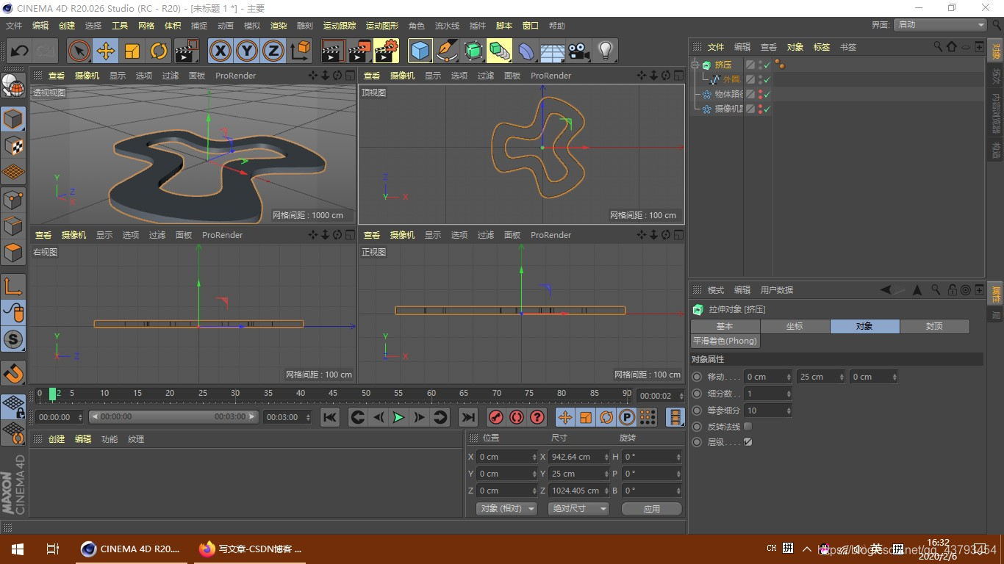Open the deformer bend icon

(526, 51)
